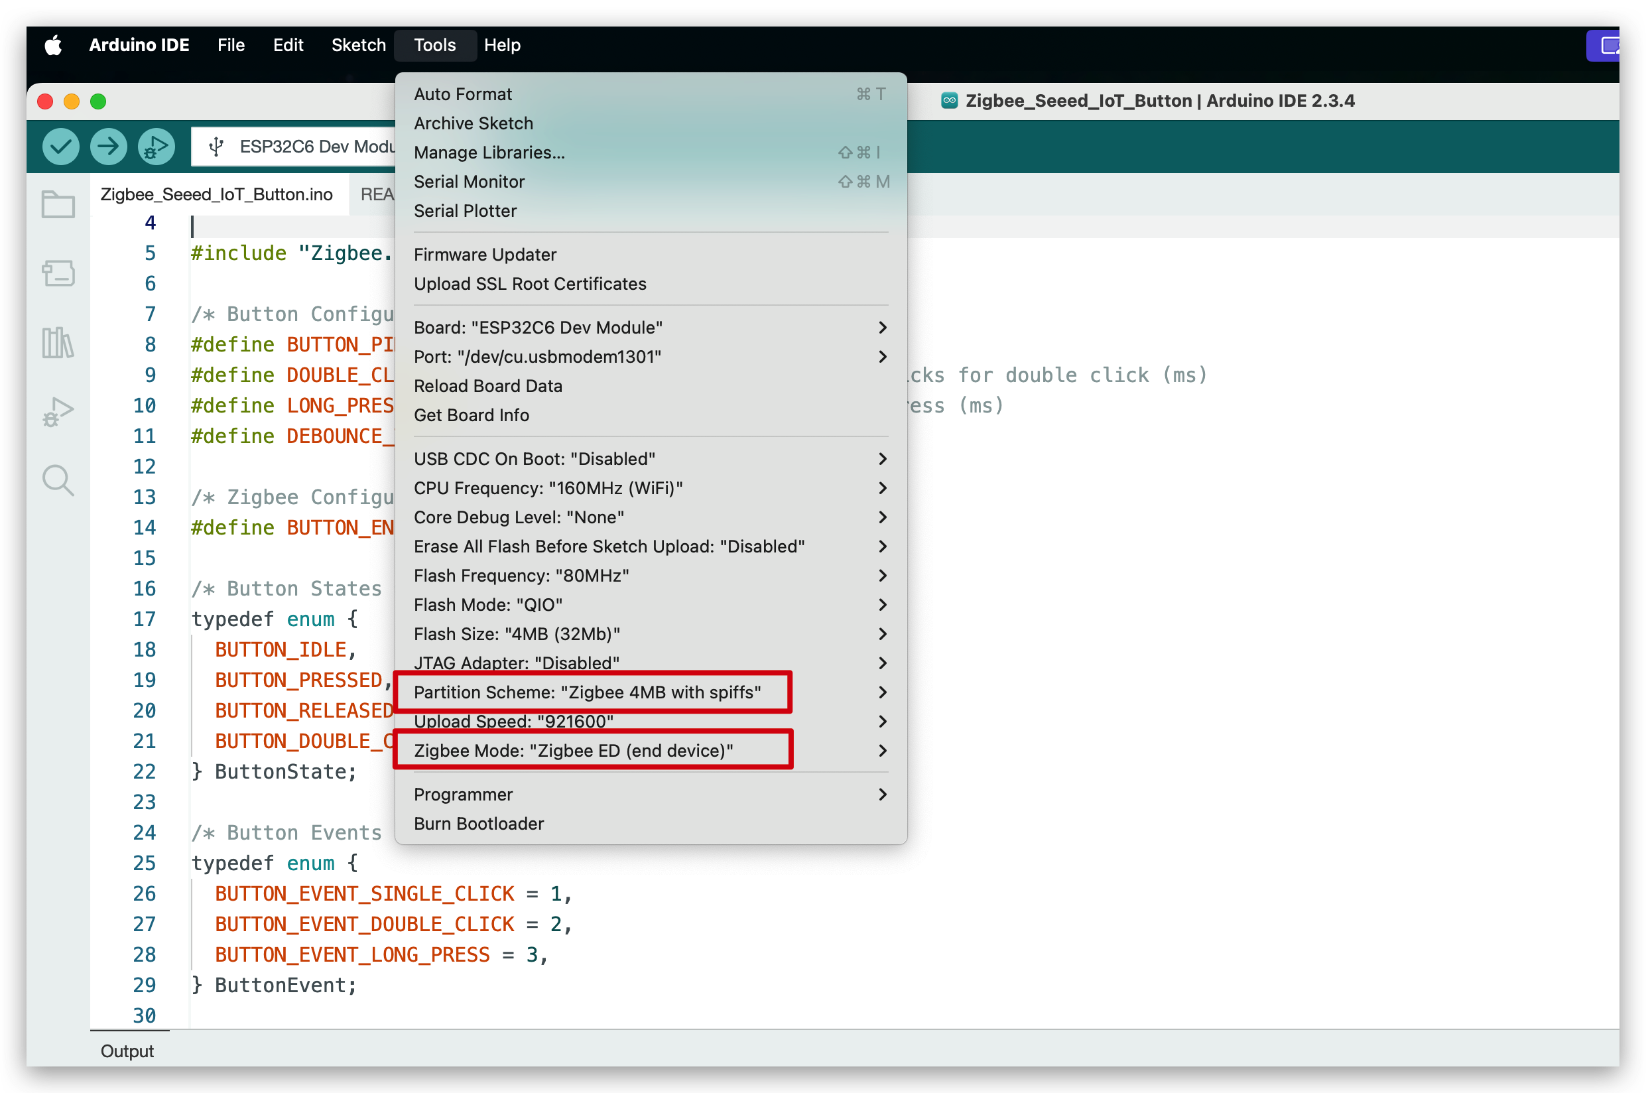The width and height of the screenshot is (1646, 1093).
Task: Expand Flash Size "4MB (32Mb)" submenu
Action: pyautogui.click(x=650, y=634)
